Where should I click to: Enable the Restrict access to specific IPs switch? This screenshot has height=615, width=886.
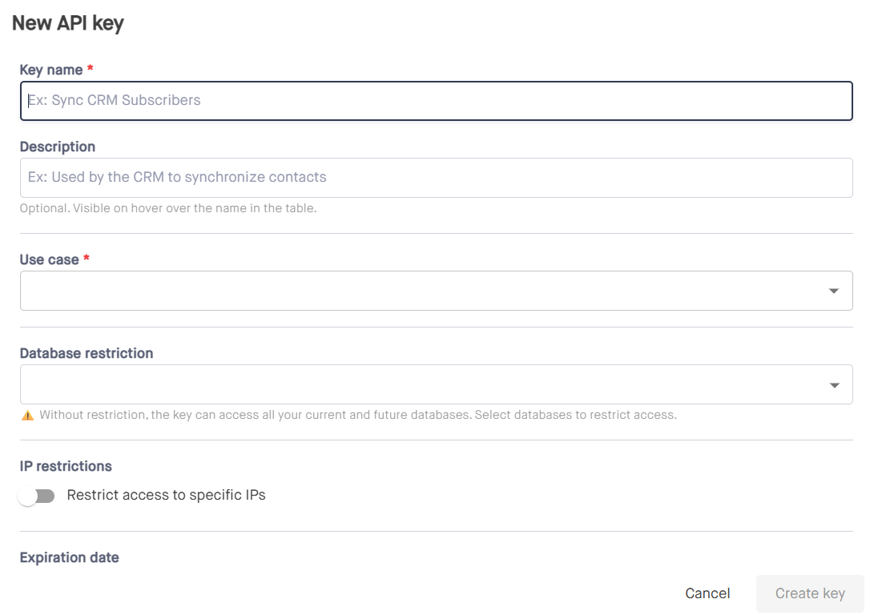click(x=38, y=496)
